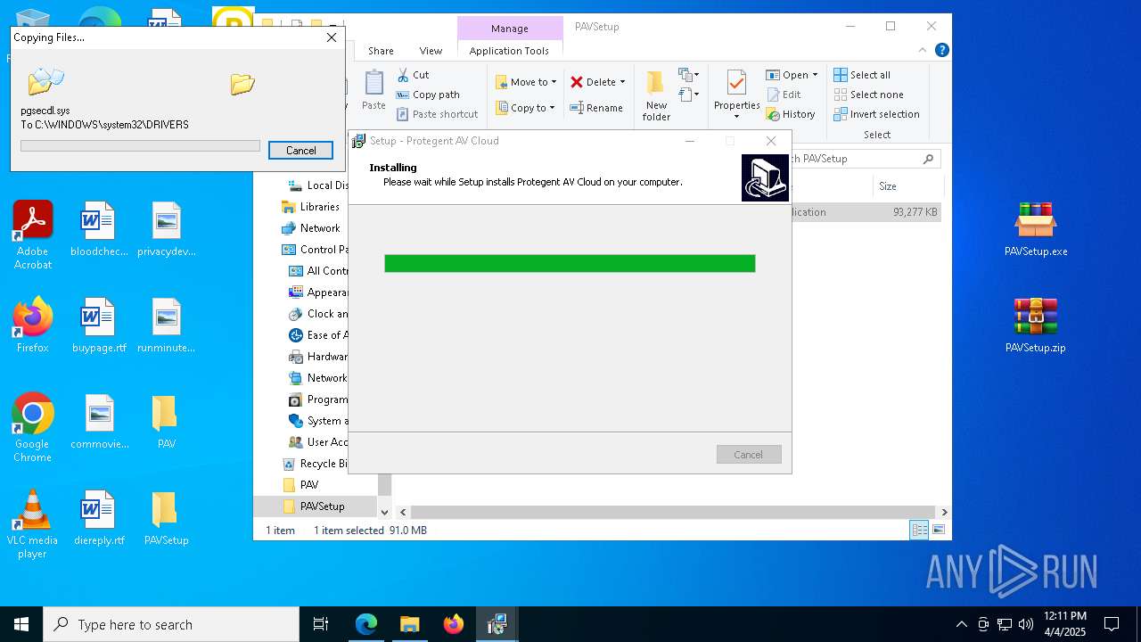Open Firefox from taskbar
Image resolution: width=1141 pixels, height=642 pixels.
pos(454,624)
